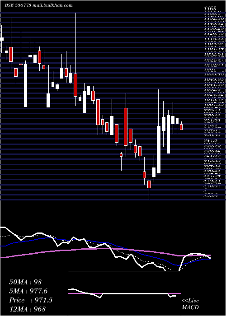Click the 990.18 price axis label
Image resolution: width=226 pixels, height=316 pixels.
tap(213, 114)
